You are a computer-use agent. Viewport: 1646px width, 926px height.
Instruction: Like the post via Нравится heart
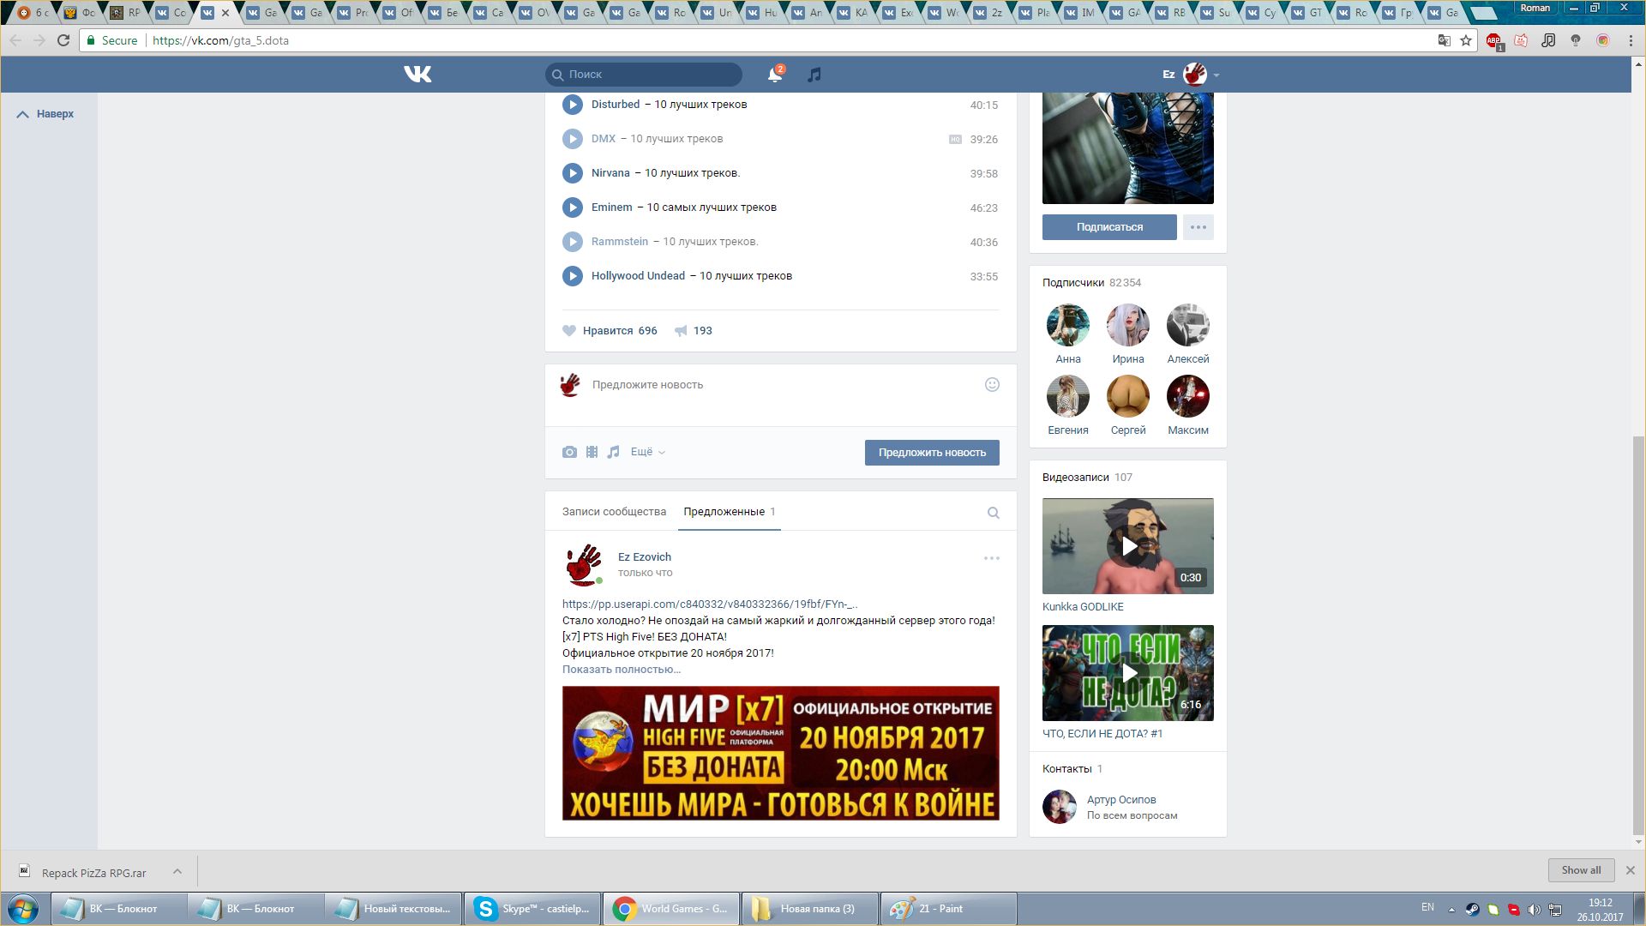pos(569,331)
